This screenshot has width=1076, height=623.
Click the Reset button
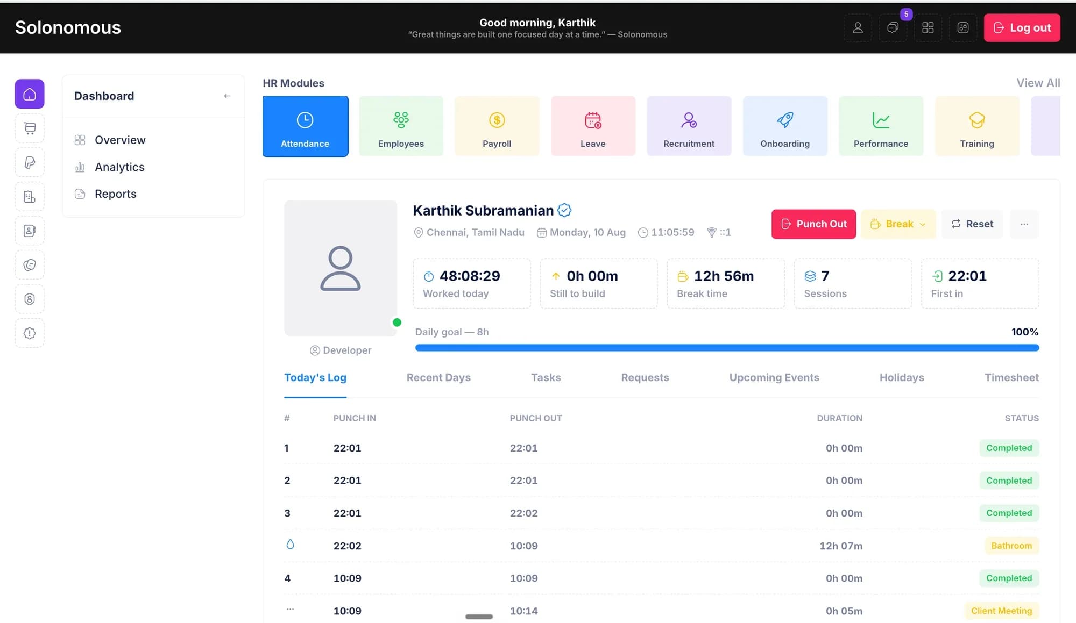[972, 224]
